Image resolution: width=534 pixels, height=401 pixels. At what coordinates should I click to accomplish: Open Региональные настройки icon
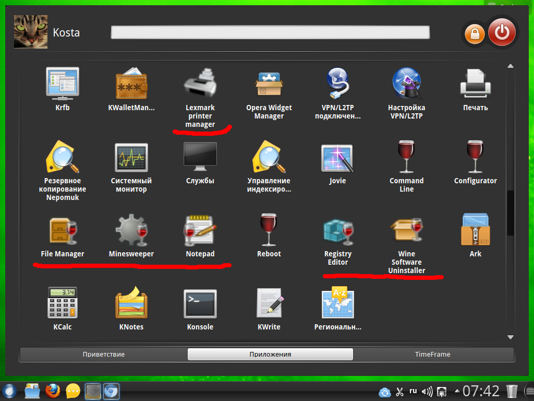338,302
